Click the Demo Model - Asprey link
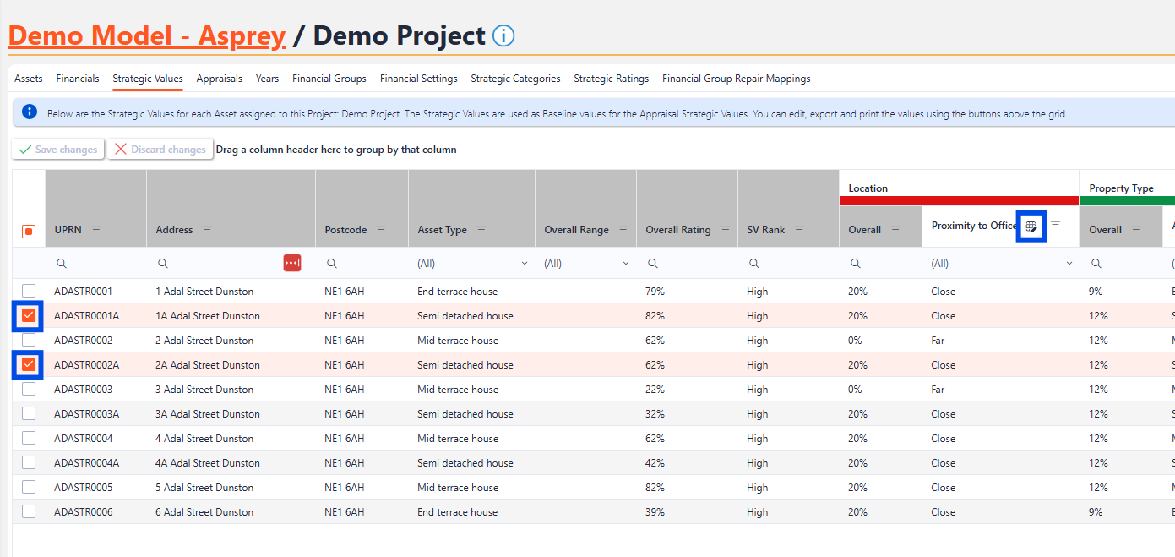 coord(147,36)
